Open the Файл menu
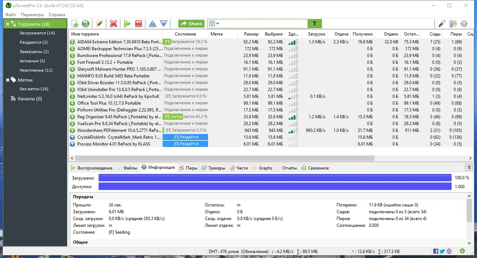This screenshot has width=477, height=258. [11, 15]
